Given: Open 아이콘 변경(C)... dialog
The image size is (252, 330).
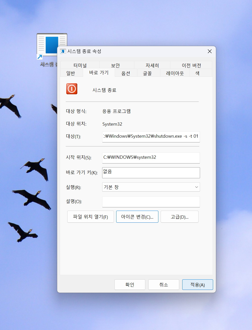Looking at the screenshot, I should coord(137,217).
